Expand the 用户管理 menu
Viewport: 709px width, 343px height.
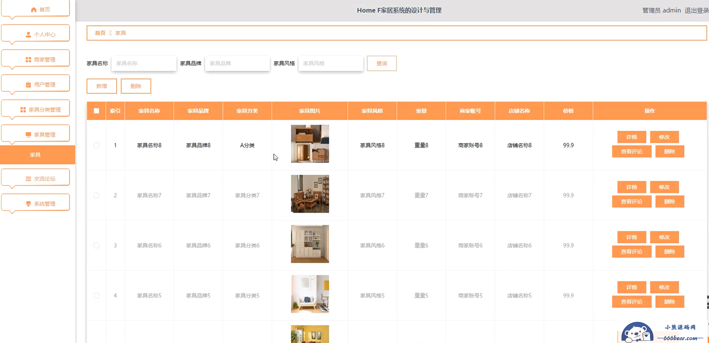pyautogui.click(x=35, y=83)
